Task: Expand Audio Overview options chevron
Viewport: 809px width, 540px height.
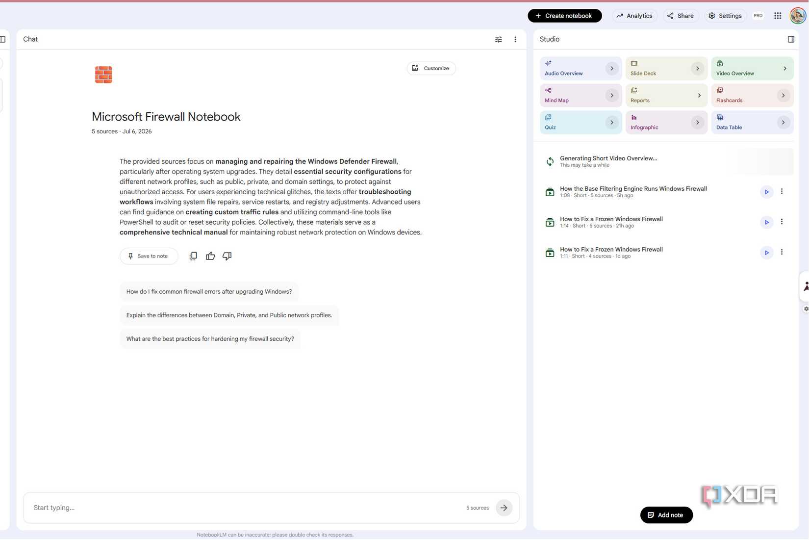Action: [x=611, y=69]
